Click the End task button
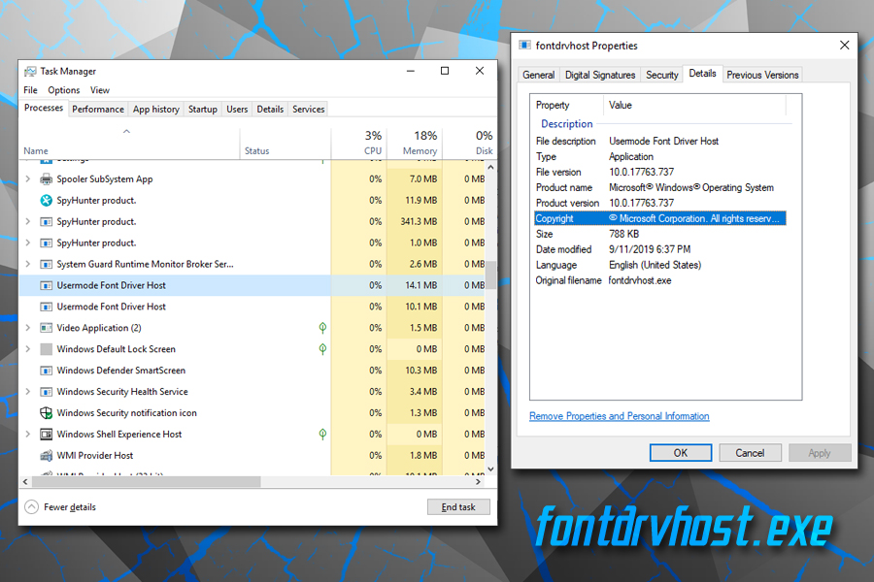Viewport: 874px width, 582px height. tap(458, 506)
